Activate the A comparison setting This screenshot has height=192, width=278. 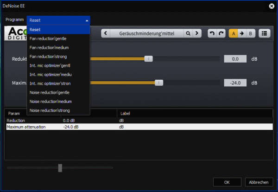tap(234, 33)
